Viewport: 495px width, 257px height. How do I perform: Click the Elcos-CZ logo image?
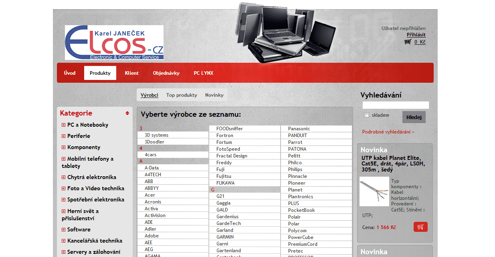114,42
